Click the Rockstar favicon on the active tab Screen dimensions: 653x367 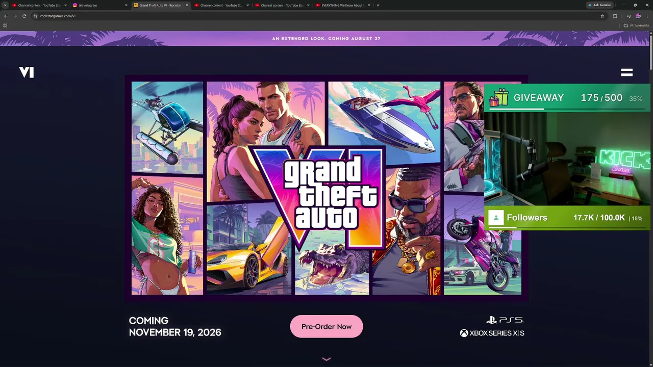(x=136, y=5)
